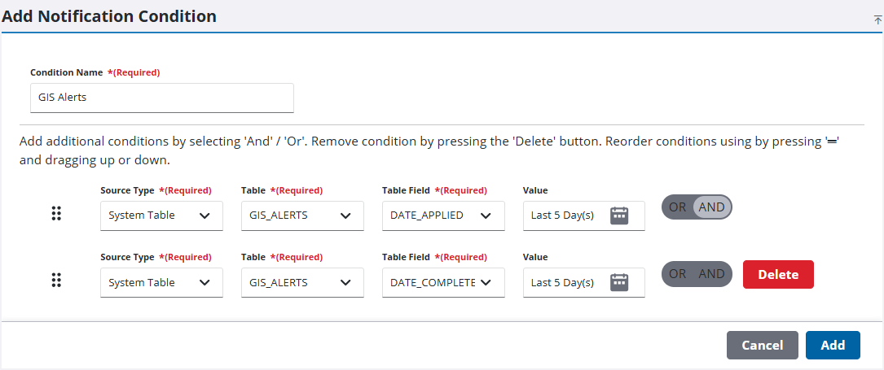Click drag handle icon of second condition row
Viewport: 884px width, 370px height.
(56, 281)
